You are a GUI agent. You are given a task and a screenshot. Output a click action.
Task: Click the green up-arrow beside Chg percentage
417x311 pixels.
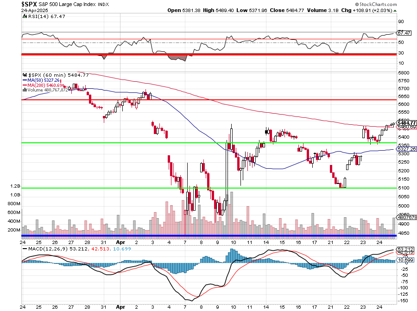[394, 10]
